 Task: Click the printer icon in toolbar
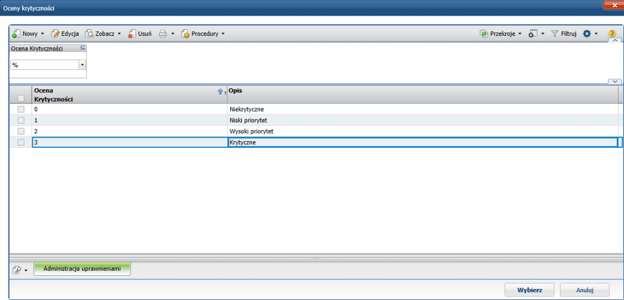click(163, 34)
